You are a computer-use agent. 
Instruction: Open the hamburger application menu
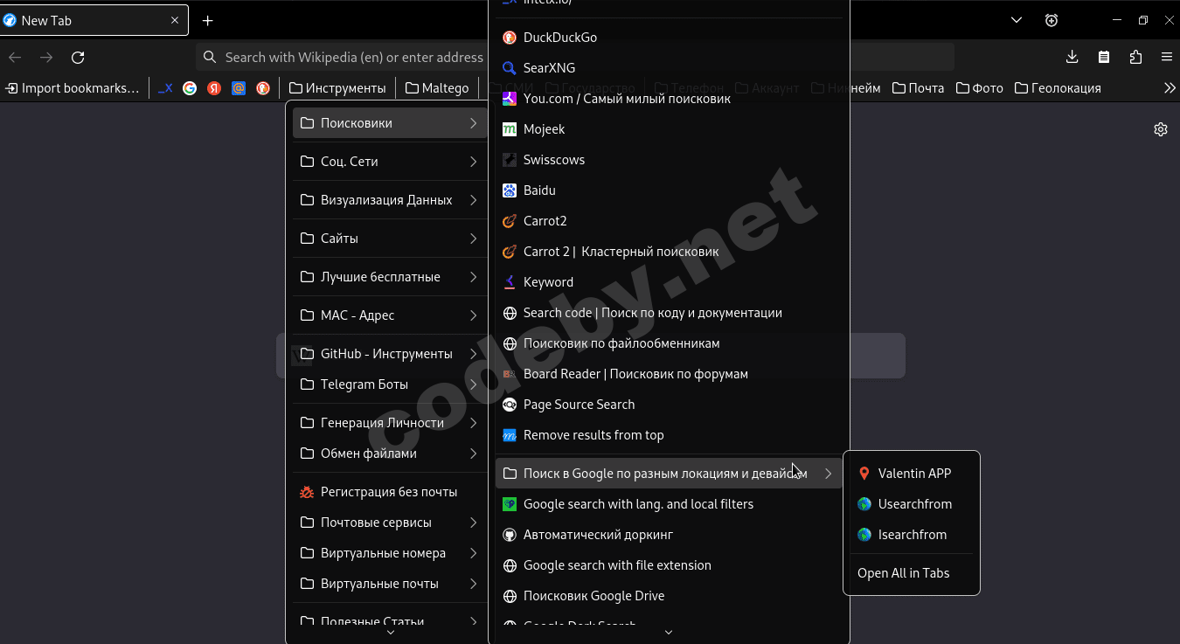[1167, 57]
